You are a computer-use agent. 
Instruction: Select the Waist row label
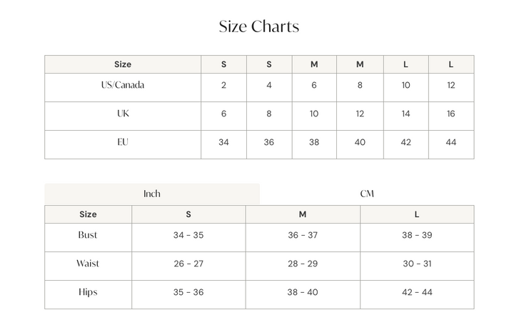[88, 264]
